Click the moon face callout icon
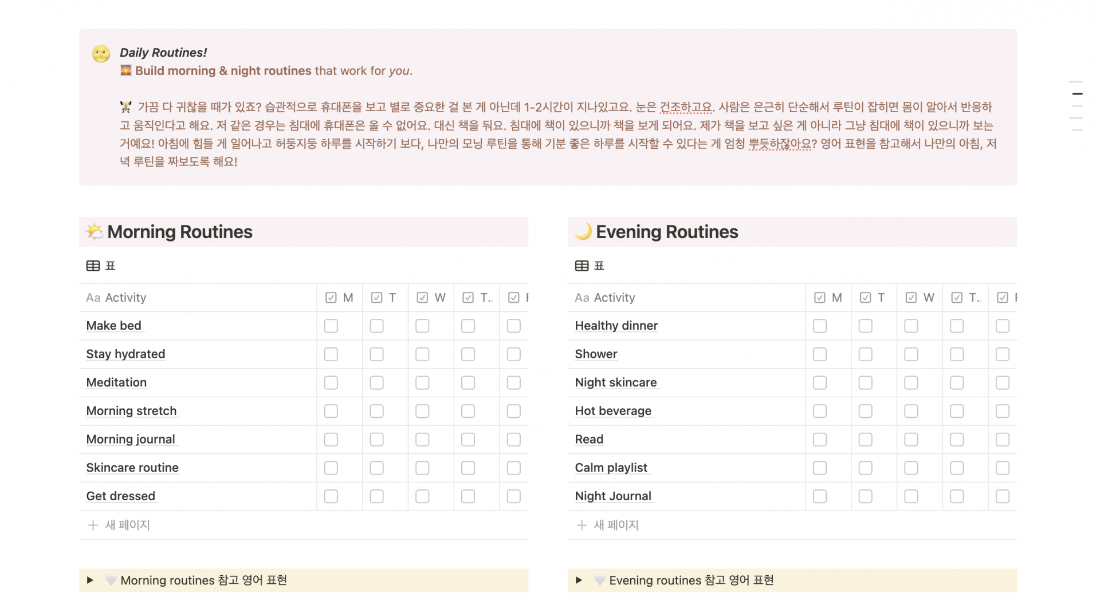 point(101,53)
